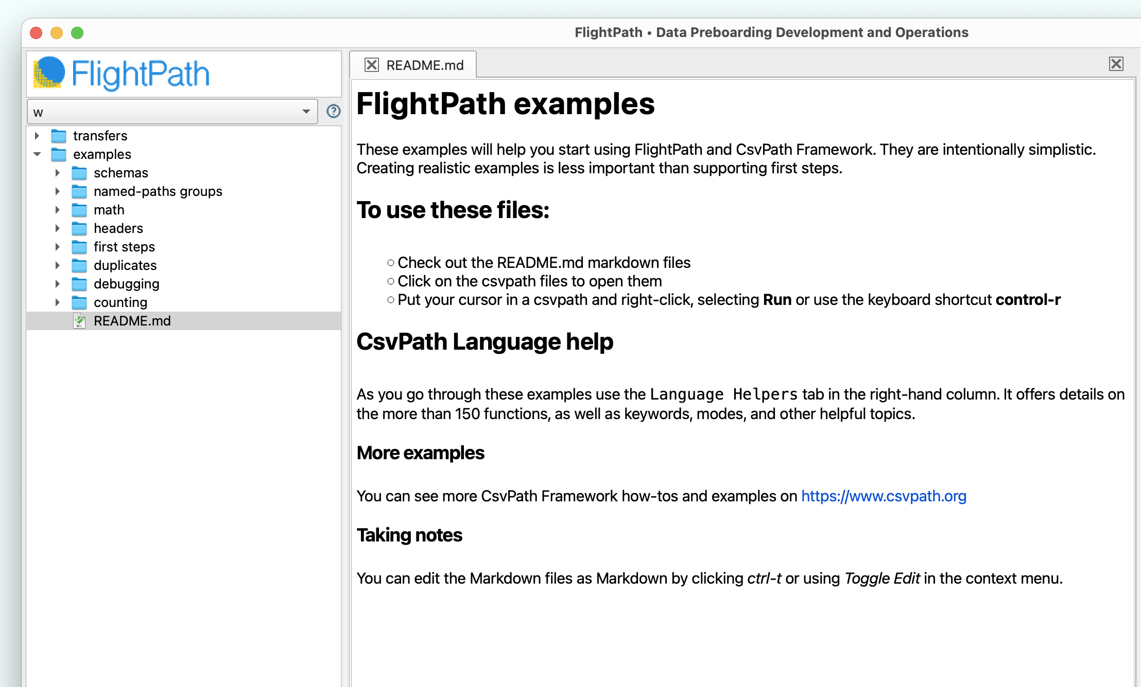
Task: Expand the schemas folder arrow
Action: click(57, 173)
